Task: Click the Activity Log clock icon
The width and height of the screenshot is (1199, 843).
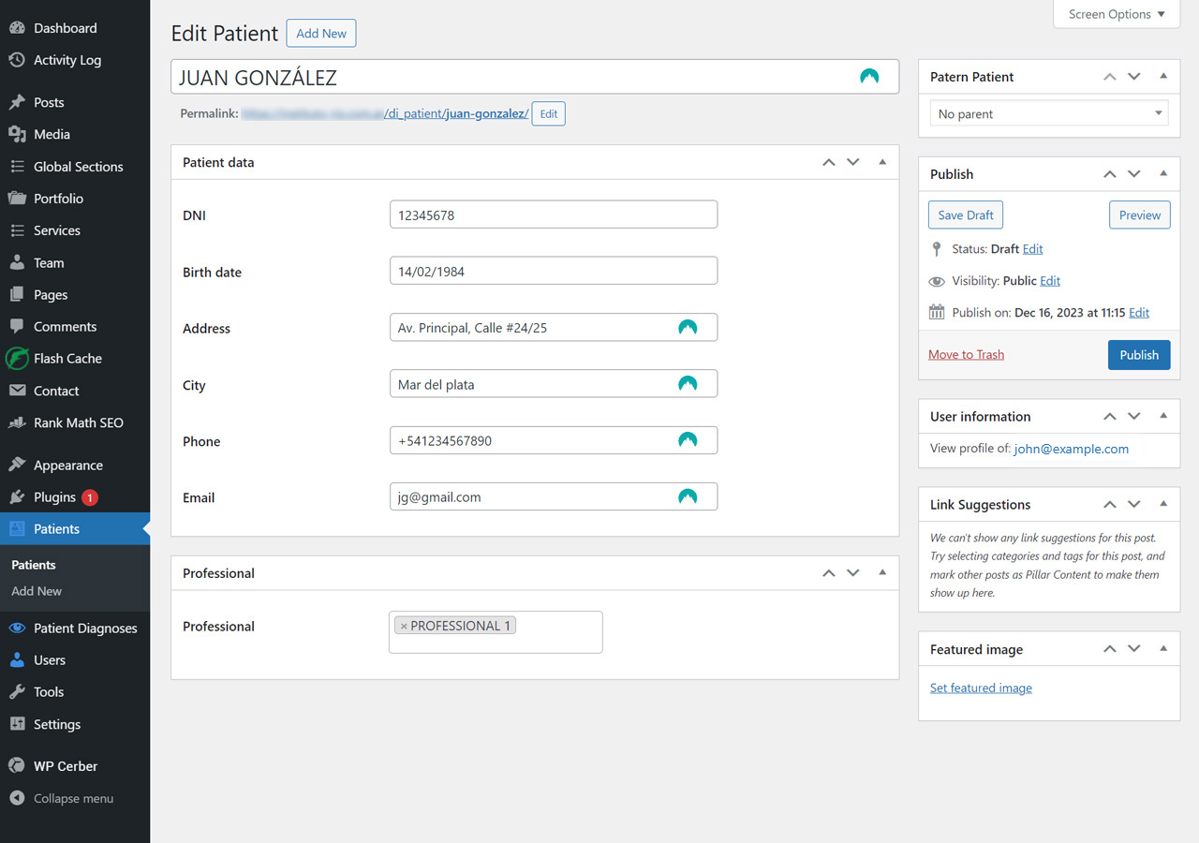Action: click(17, 60)
